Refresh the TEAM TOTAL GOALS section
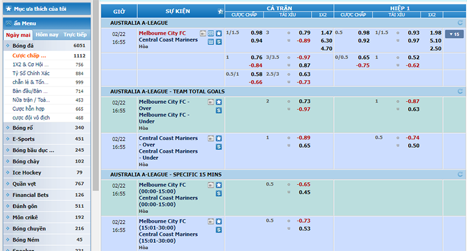This screenshot has height=251, width=467. click(460, 92)
